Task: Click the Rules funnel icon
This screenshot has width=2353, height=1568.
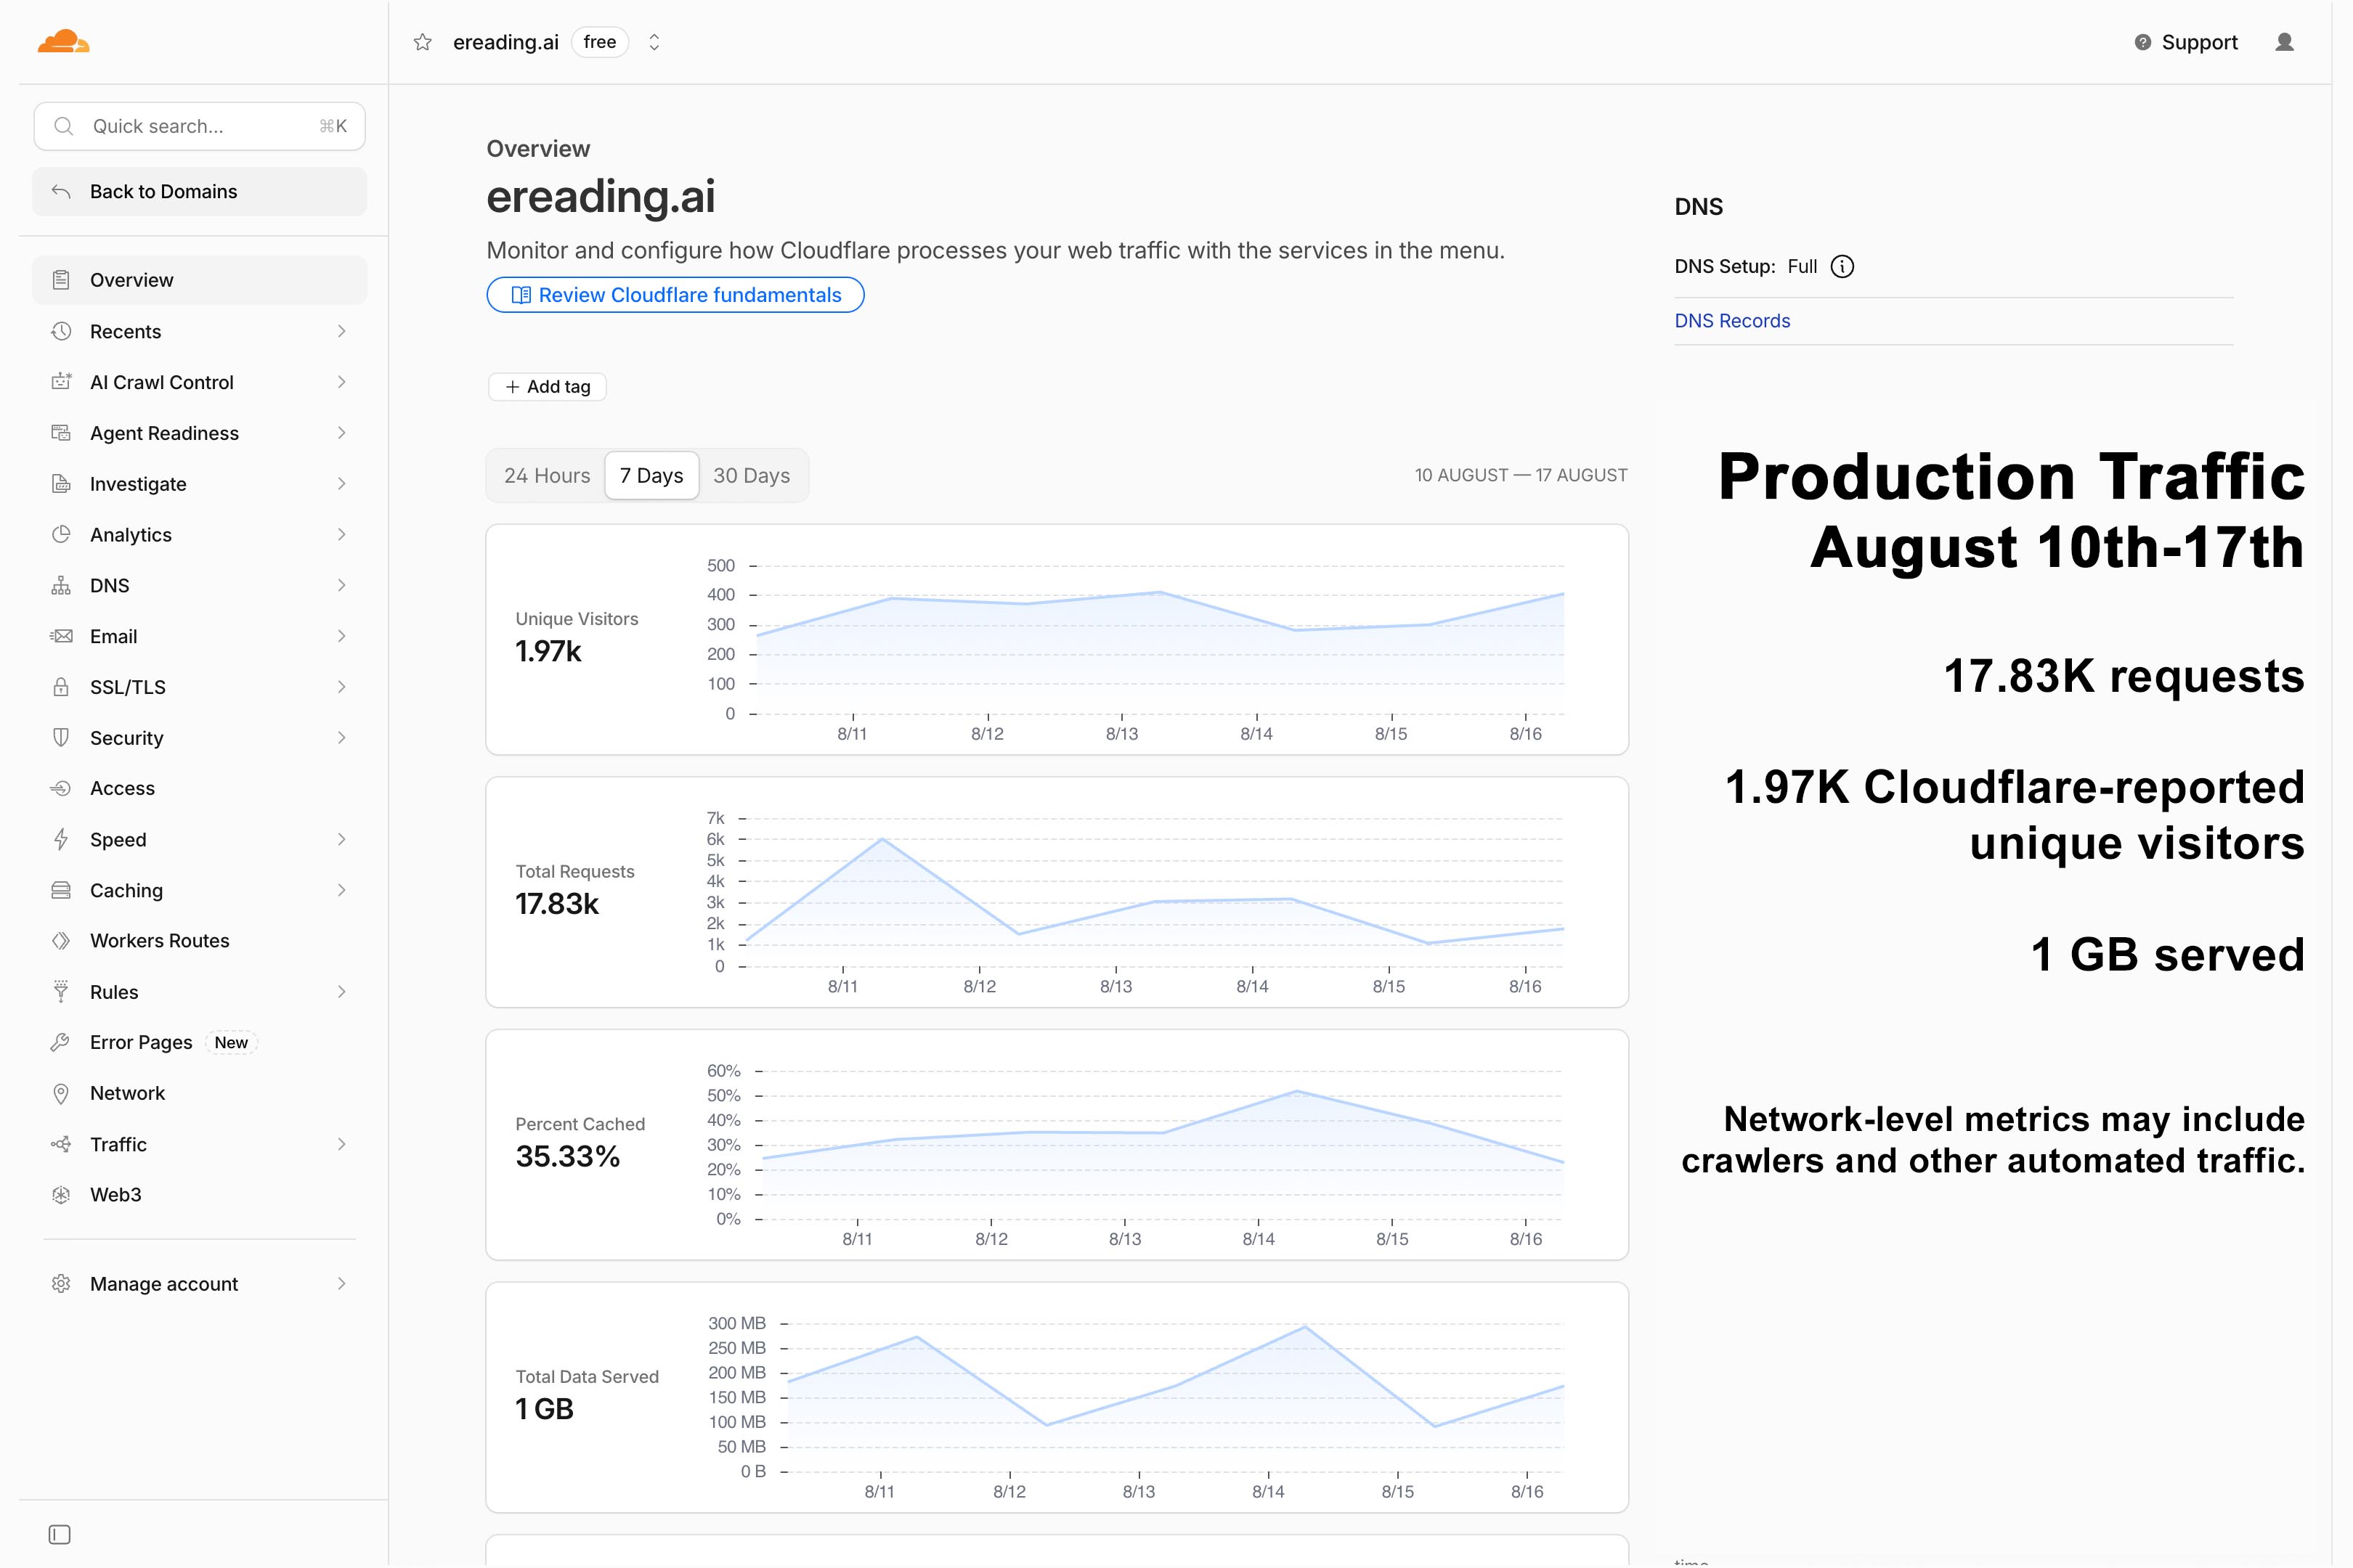Action: tap(61, 992)
